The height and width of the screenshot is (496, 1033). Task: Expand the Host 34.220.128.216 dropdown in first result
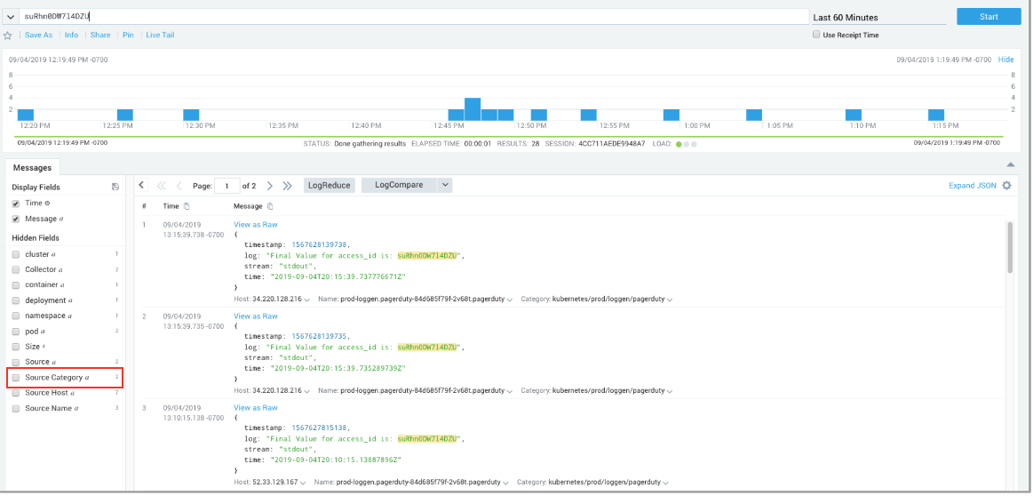click(306, 300)
